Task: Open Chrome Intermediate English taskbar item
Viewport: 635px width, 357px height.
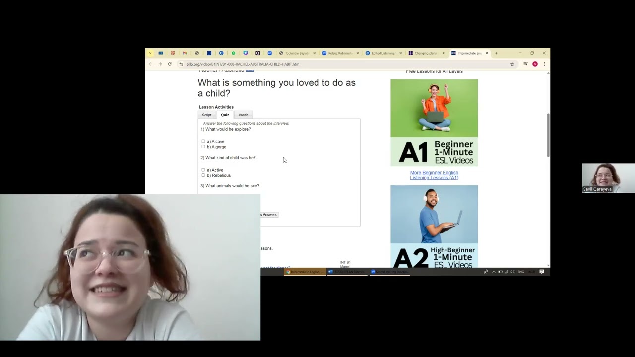Action: pyautogui.click(x=305, y=272)
